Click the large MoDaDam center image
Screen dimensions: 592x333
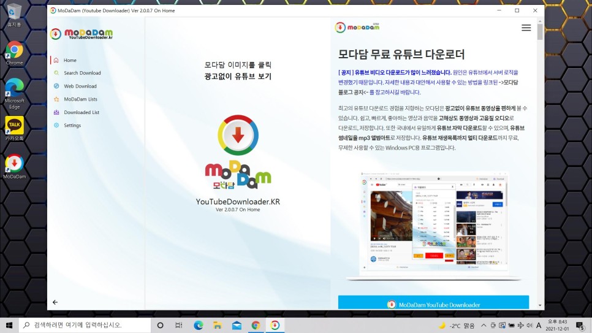pyautogui.click(x=238, y=152)
